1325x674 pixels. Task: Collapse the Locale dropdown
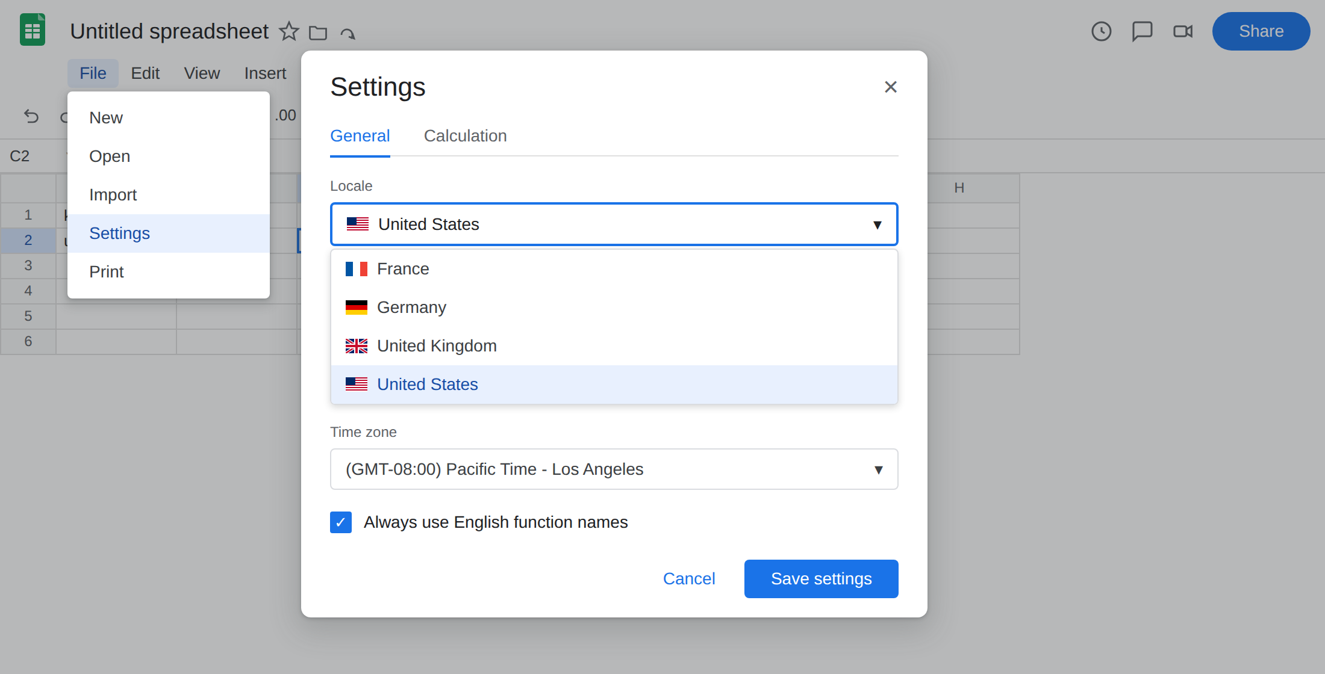click(x=614, y=224)
